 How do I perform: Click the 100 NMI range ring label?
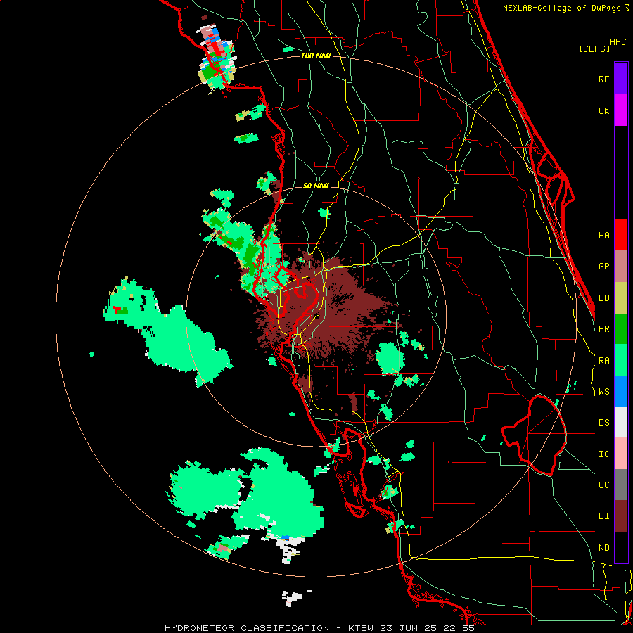[316, 56]
